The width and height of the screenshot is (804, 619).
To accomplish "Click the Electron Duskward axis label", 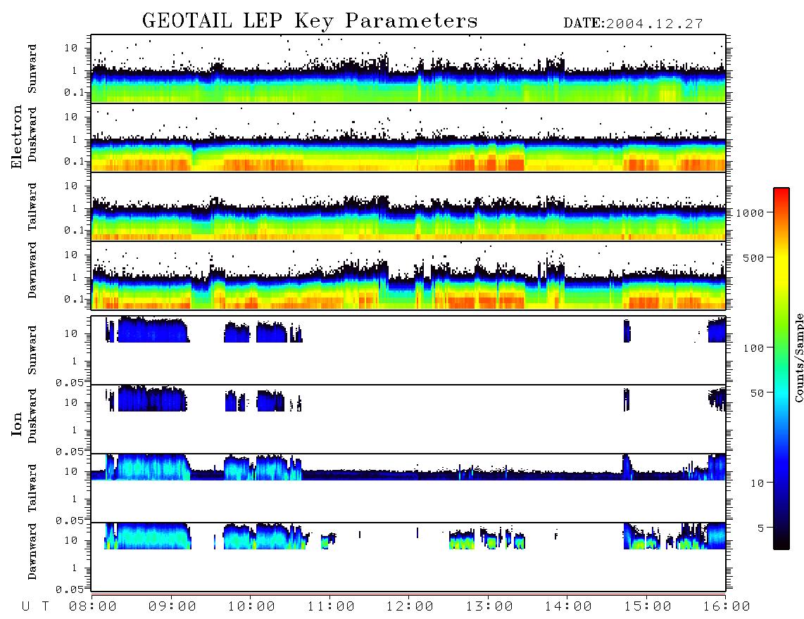I will point(32,134).
